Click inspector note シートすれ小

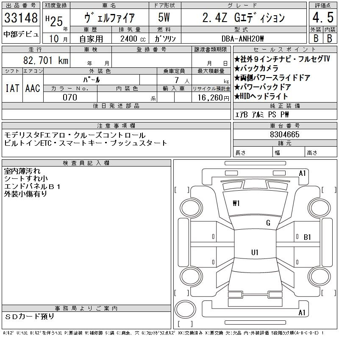(26, 178)
